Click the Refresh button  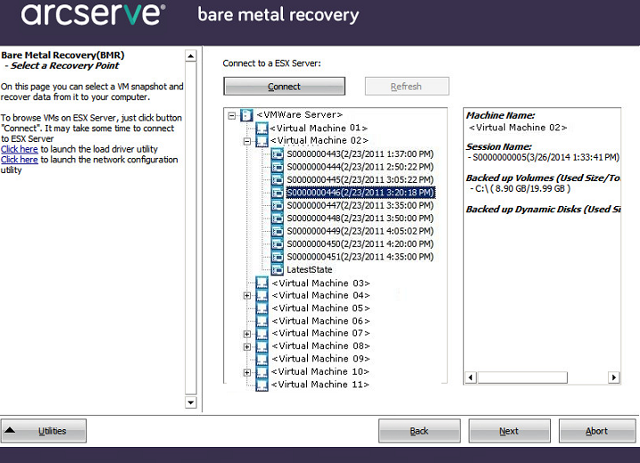click(x=406, y=87)
